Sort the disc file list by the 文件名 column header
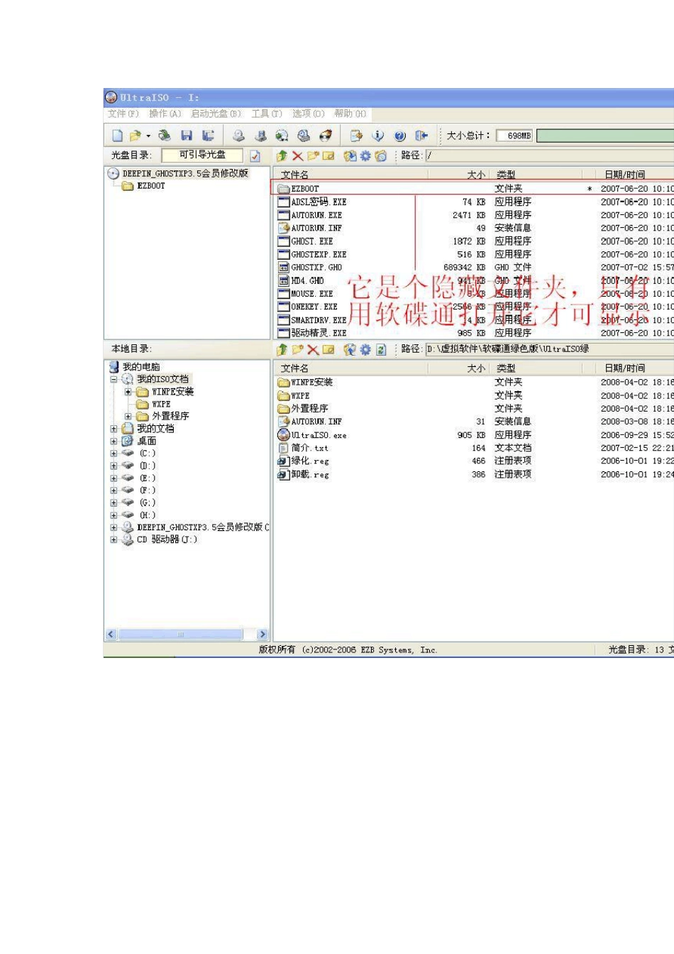This screenshot has height=954, width=674. pyautogui.click(x=294, y=175)
